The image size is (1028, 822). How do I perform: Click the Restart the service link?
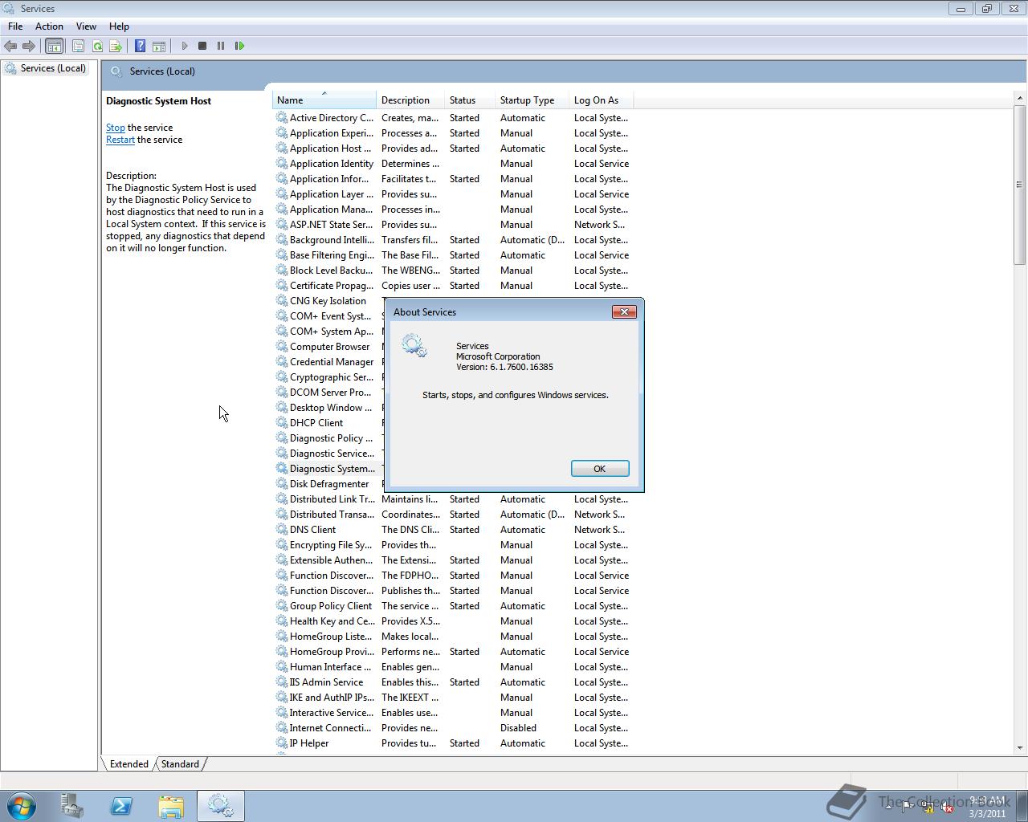pyautogui.click(x=120, y=140)
